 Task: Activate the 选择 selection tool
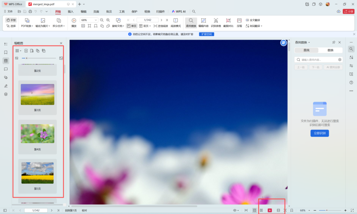[x=11, y=26]
